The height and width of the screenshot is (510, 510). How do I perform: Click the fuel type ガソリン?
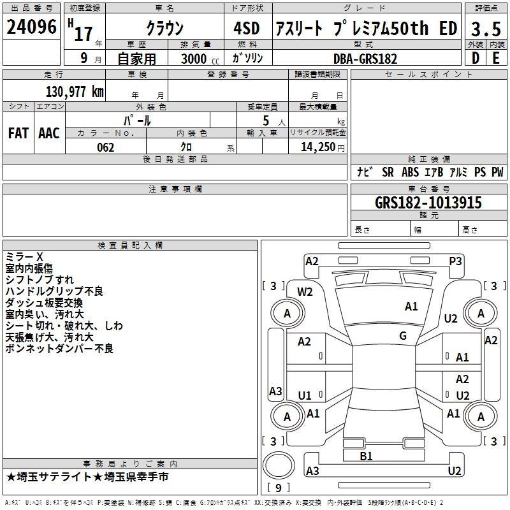247,58
